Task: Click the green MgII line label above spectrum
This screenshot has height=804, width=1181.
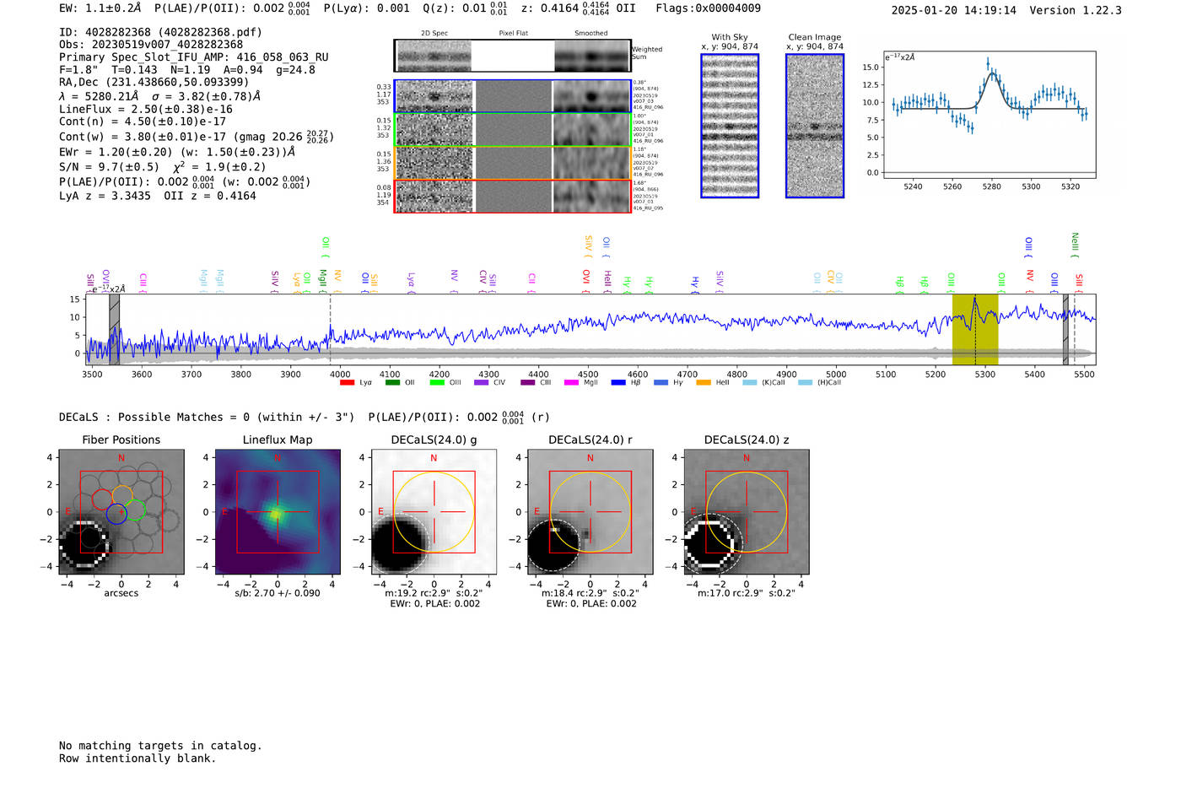Action: click(x=322, y=280)
